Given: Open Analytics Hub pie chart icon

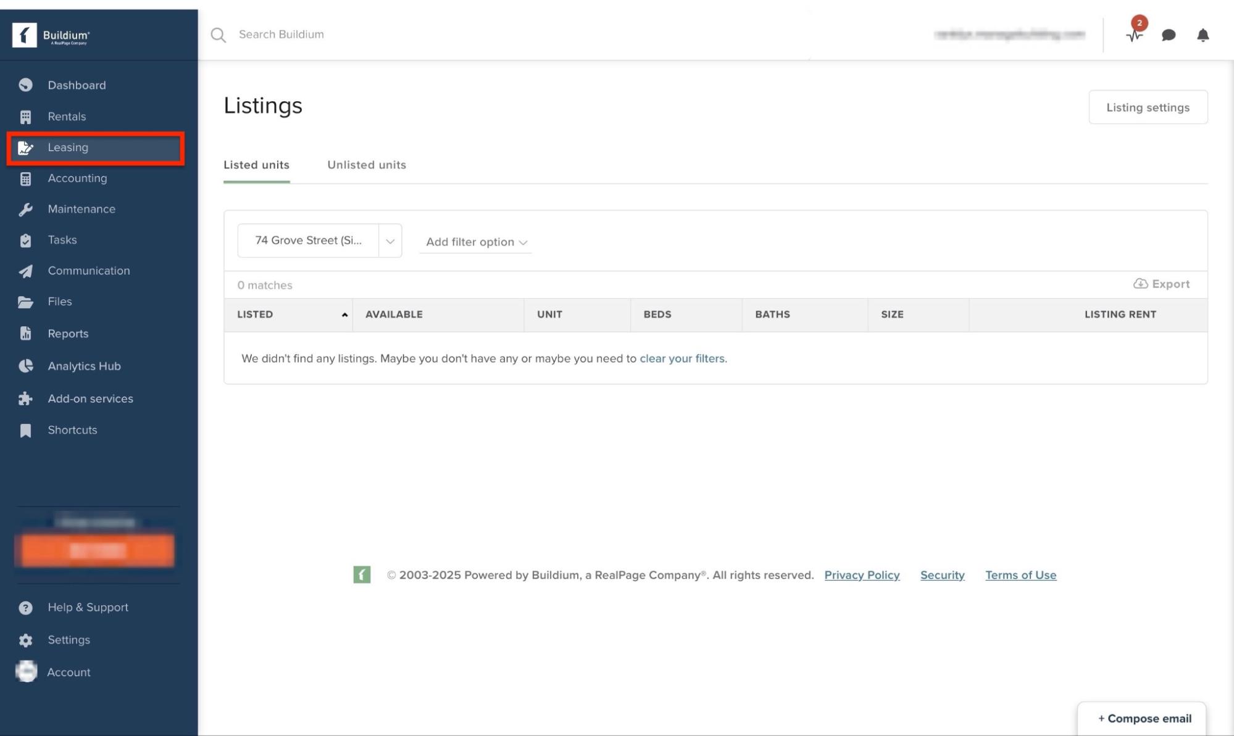Looking at the screenshot, I should pos(25,366).
